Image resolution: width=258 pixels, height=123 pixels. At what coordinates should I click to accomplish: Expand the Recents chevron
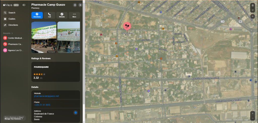[x=12, y=33]
